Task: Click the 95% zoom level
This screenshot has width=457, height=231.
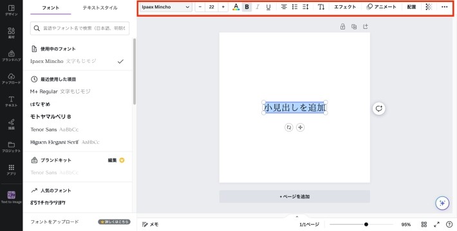Action: click(x=406, y=225)
